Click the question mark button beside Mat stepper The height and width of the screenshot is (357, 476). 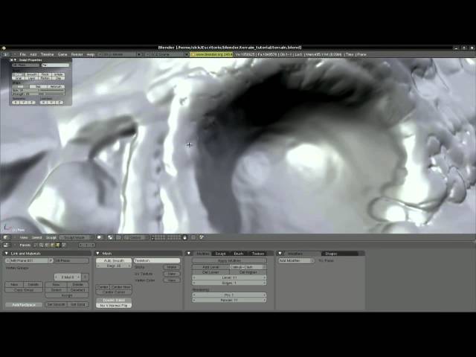click(x=86, y=277)
